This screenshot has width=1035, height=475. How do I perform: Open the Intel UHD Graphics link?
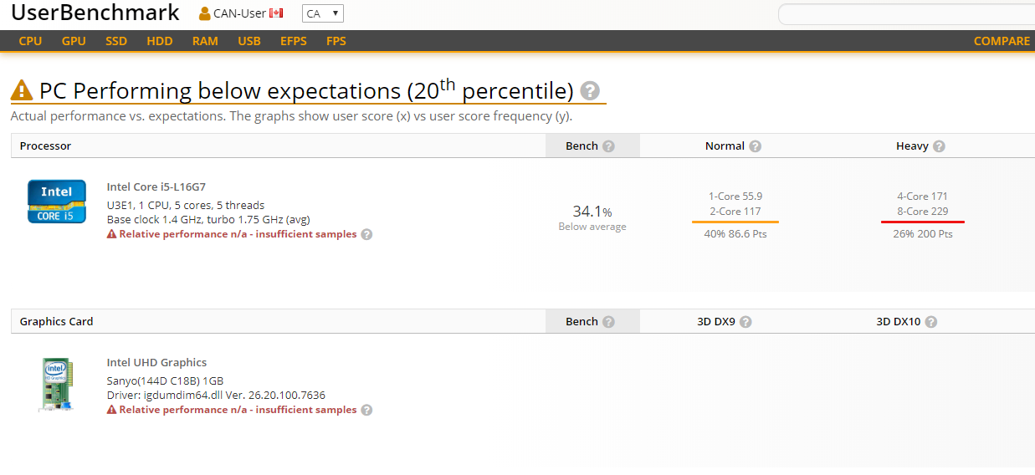pos(156,362)
